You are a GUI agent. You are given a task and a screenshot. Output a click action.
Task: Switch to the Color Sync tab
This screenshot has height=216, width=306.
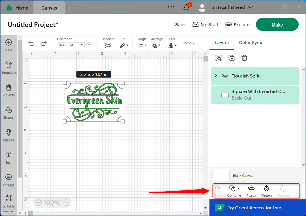coord(250,43)
